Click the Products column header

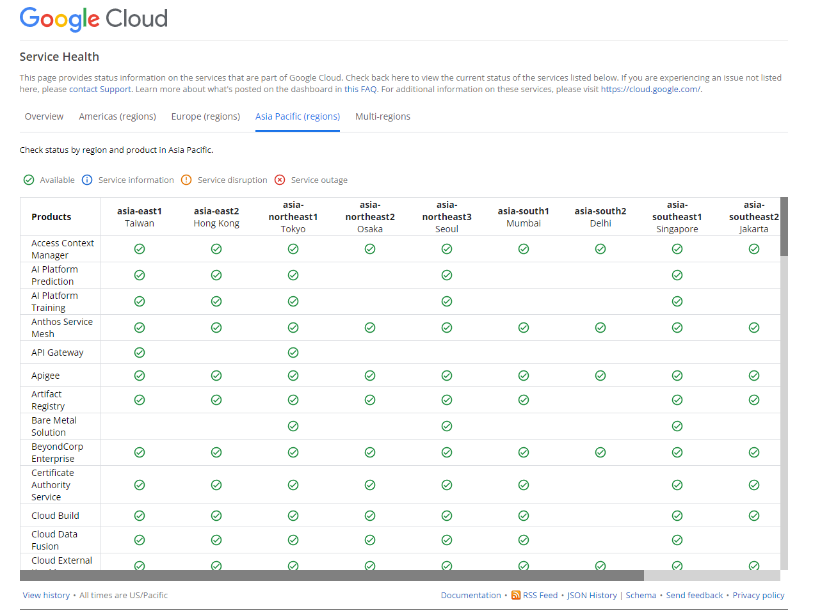point(51,217)
